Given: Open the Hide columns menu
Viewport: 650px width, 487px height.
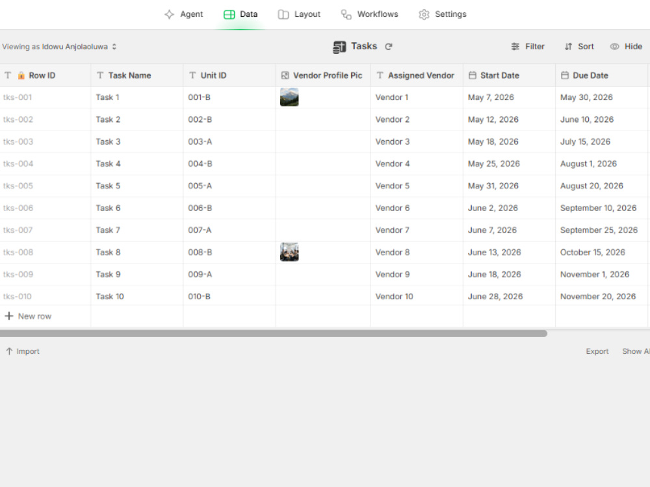Looking at the screenshot, I should pos(626,46).
